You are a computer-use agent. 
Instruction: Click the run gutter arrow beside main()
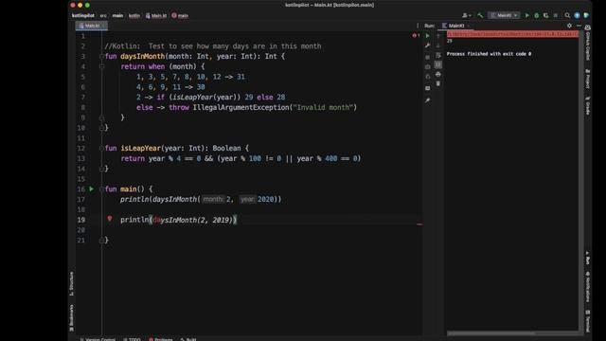pyautogui.click(x=92, y=189)
